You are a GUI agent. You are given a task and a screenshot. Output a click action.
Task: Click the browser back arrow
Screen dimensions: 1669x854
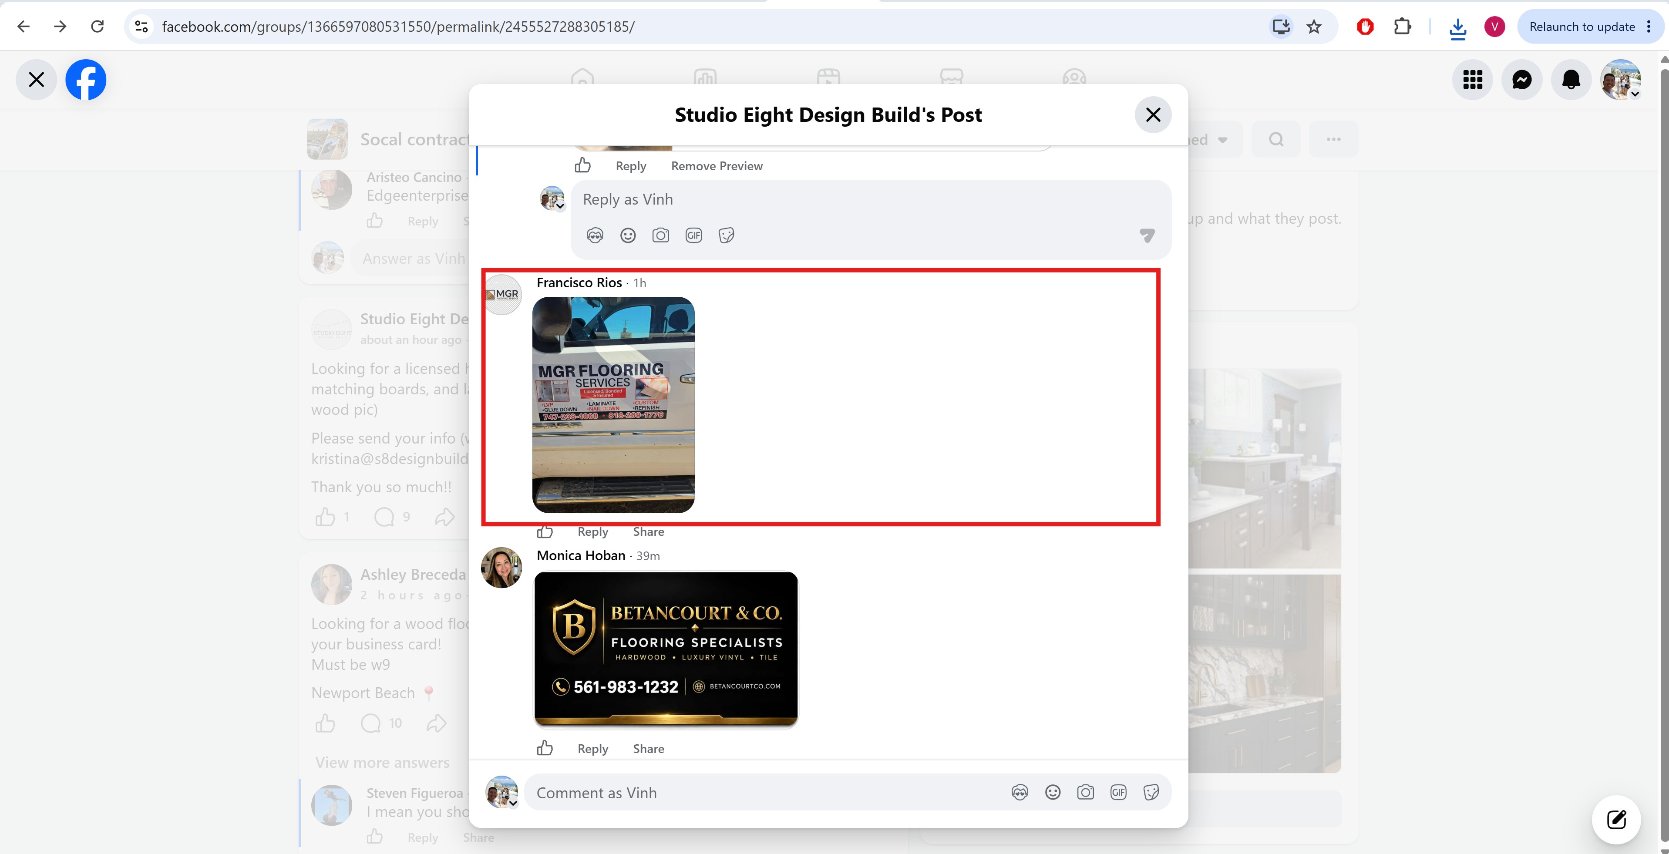tap(24, 27)
